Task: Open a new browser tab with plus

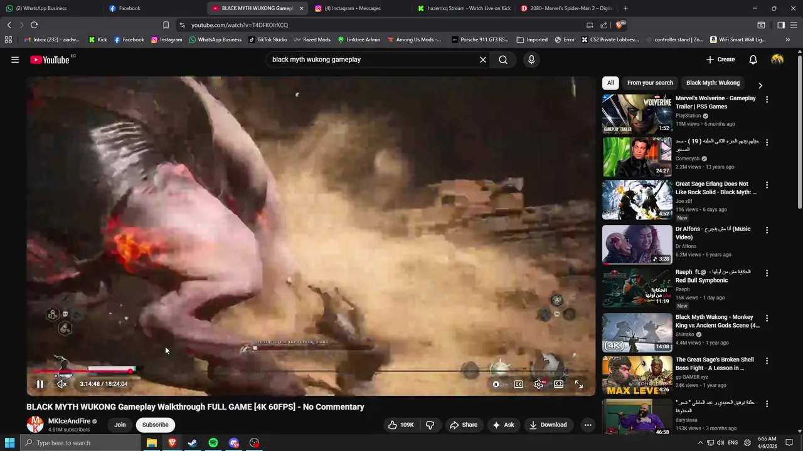Action: tap(625, 8)
